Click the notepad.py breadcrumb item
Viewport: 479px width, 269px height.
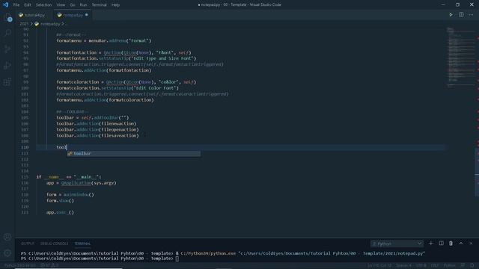point(48,24)
